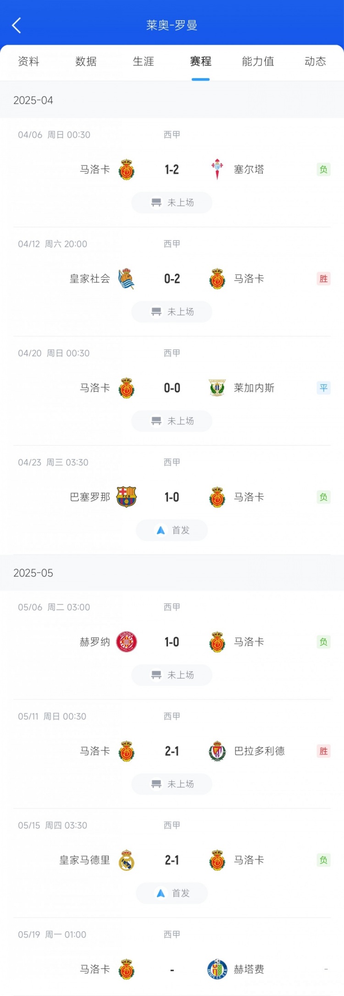Open the 1-2 score against 塞尔塔
This screenshot has width=344, height=996.
(x=172, y=170)
